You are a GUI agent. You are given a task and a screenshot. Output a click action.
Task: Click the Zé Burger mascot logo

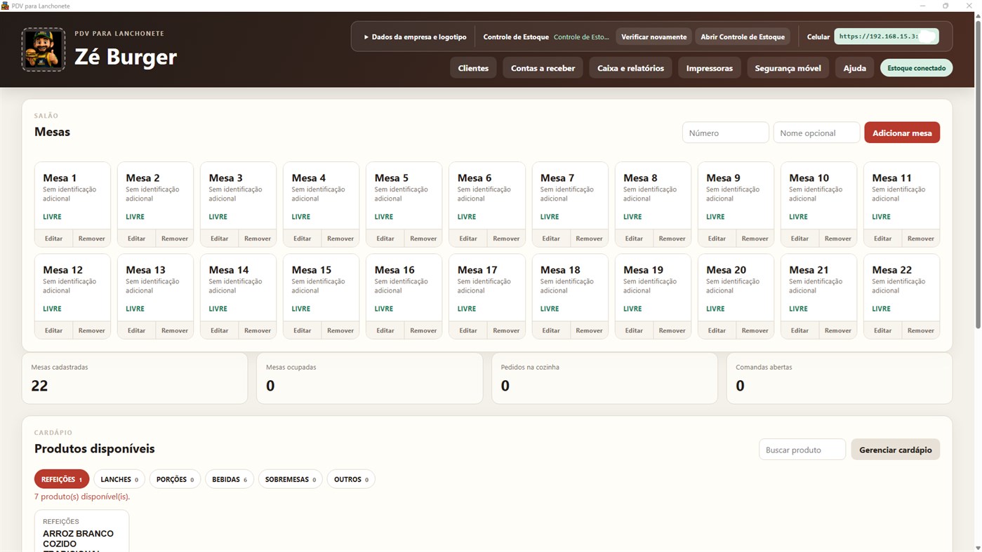(x=44, y=50)
